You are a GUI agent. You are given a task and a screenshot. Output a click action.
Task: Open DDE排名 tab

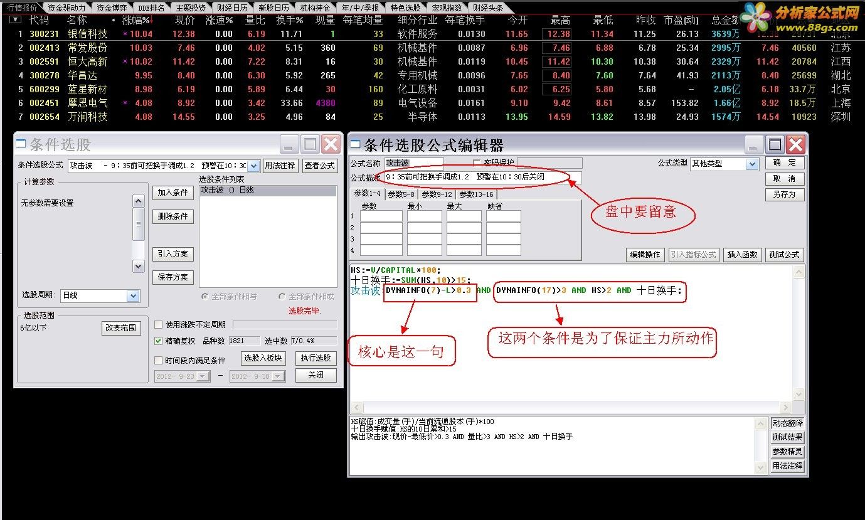pyautogui.click(x=151, y=8)
